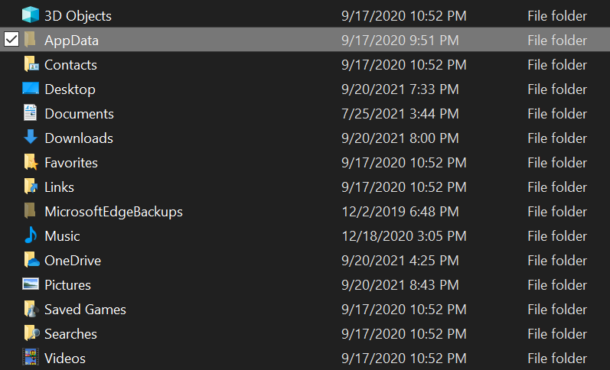Select the Saved Games folder name
610x370 pixels.
[x=85, y=309]
